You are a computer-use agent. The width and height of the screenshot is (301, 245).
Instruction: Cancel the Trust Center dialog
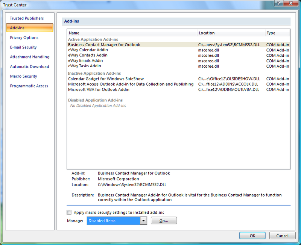[282, 236]
